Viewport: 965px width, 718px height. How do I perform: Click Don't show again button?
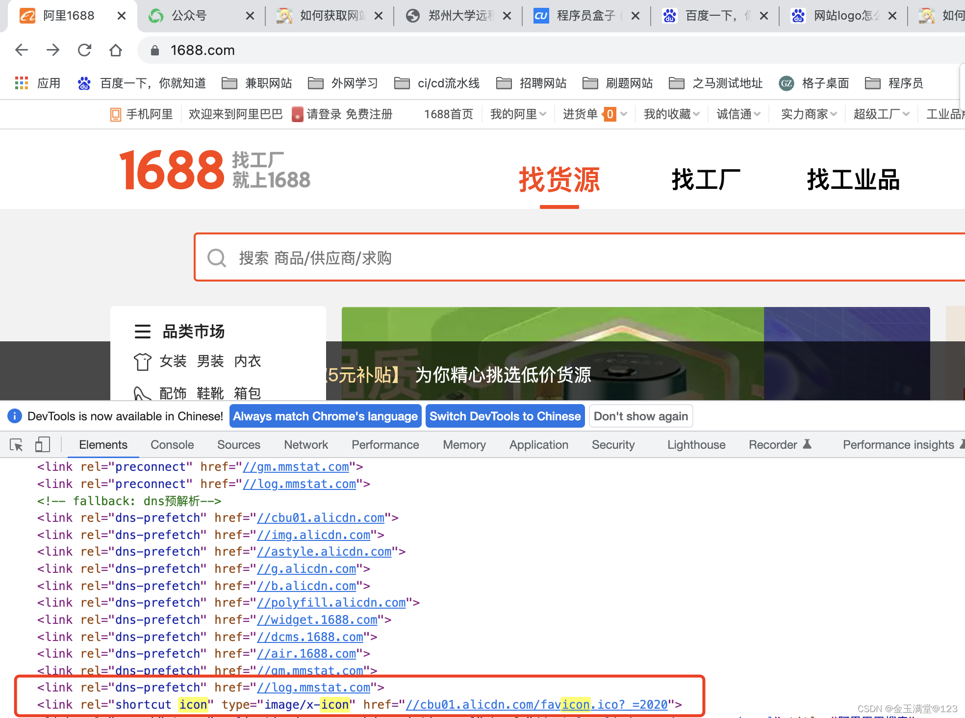641,416
